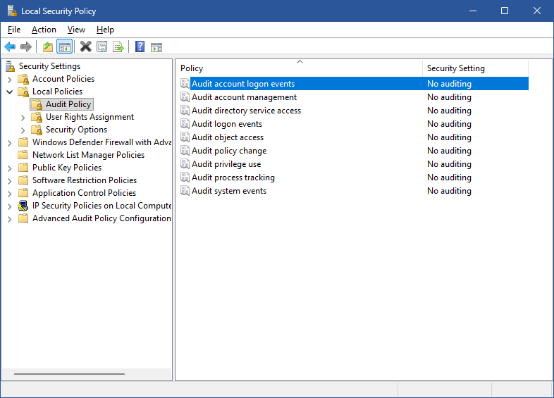Click the Delete X toolbar icon
The width and height of the screenshot is (554, 398).
coord(85,47)
